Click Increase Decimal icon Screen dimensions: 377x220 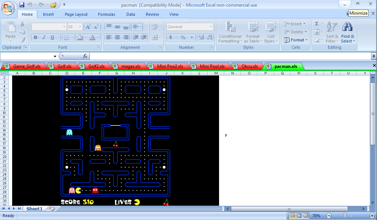point(201,37)
